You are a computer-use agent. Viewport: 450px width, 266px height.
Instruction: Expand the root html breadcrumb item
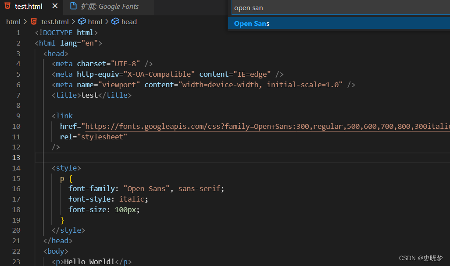pos(13,21)
